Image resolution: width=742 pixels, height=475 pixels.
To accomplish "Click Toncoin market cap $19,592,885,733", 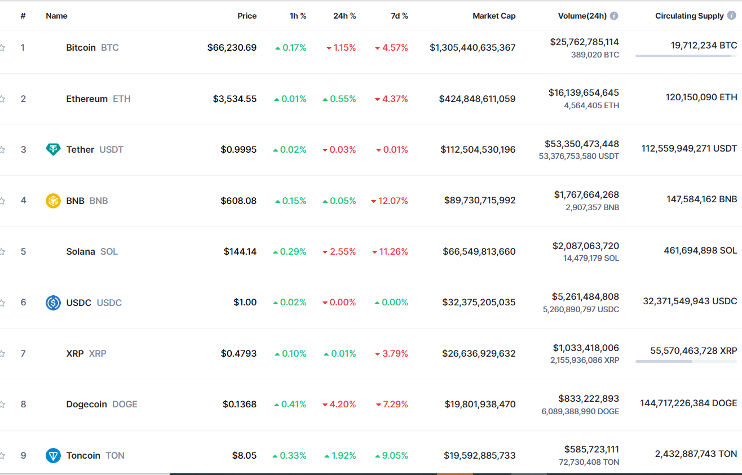I will point(480,455).
